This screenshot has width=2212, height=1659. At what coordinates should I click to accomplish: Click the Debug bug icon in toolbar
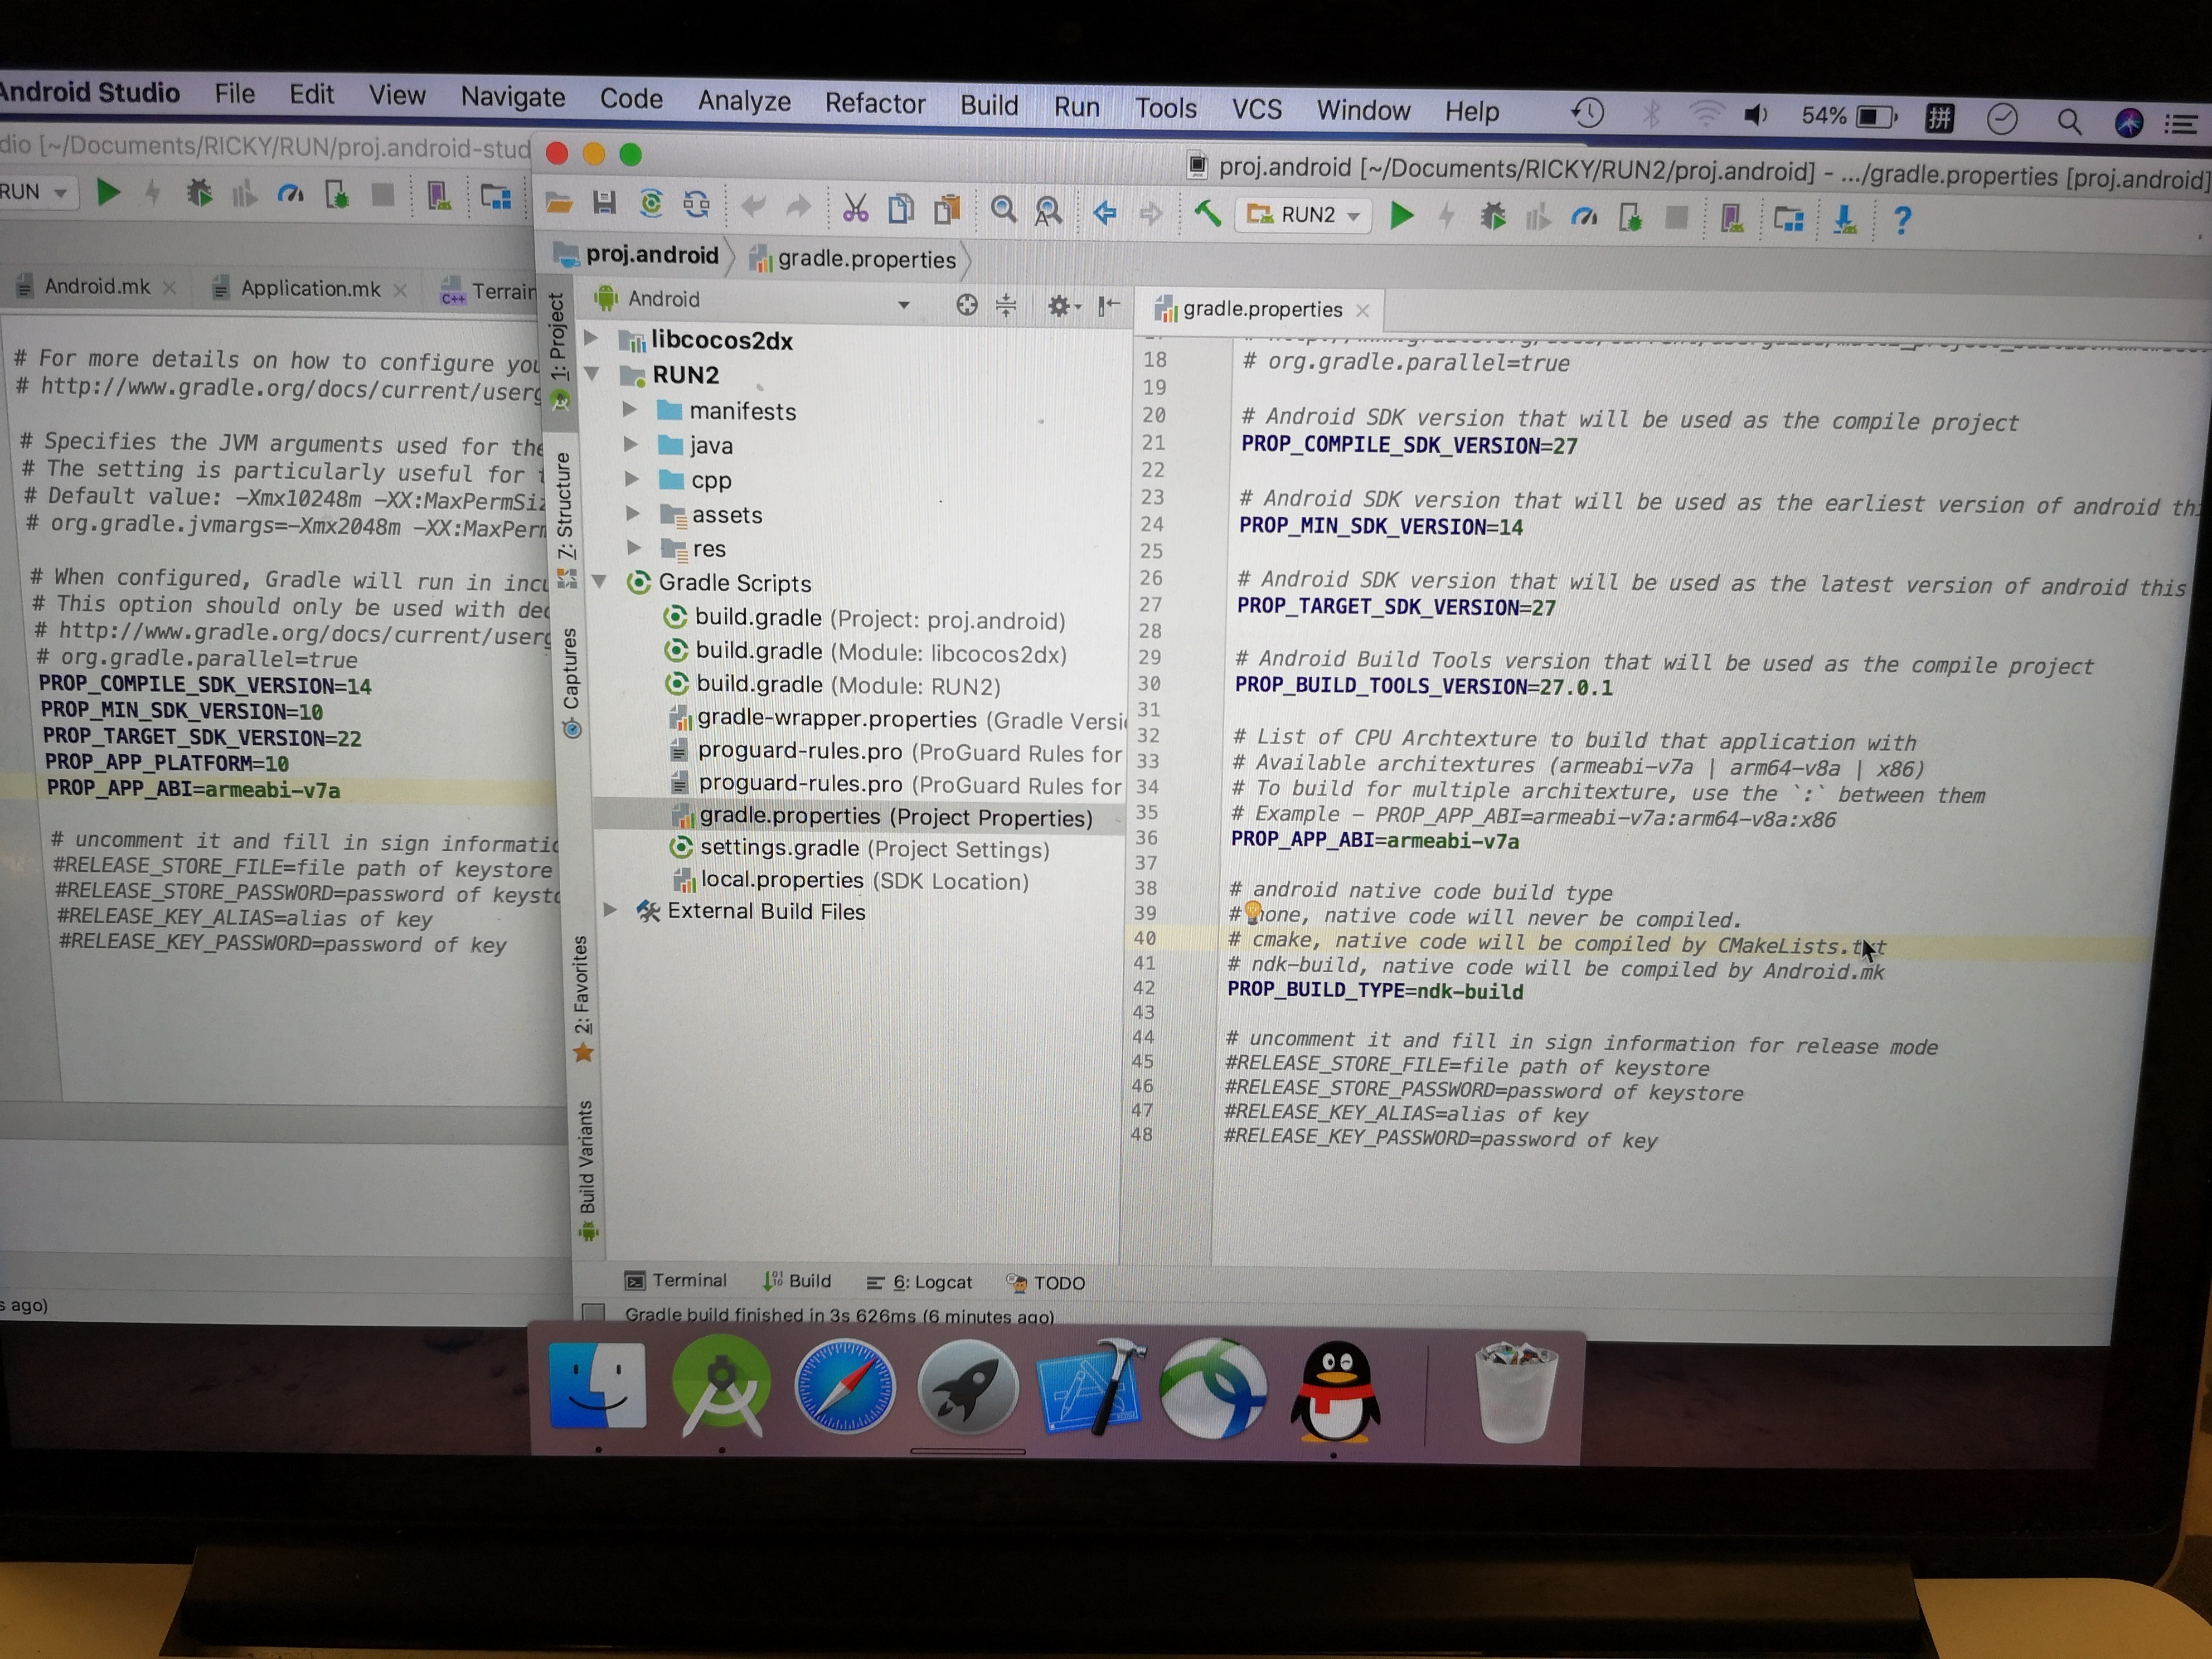pos(1492,217)
